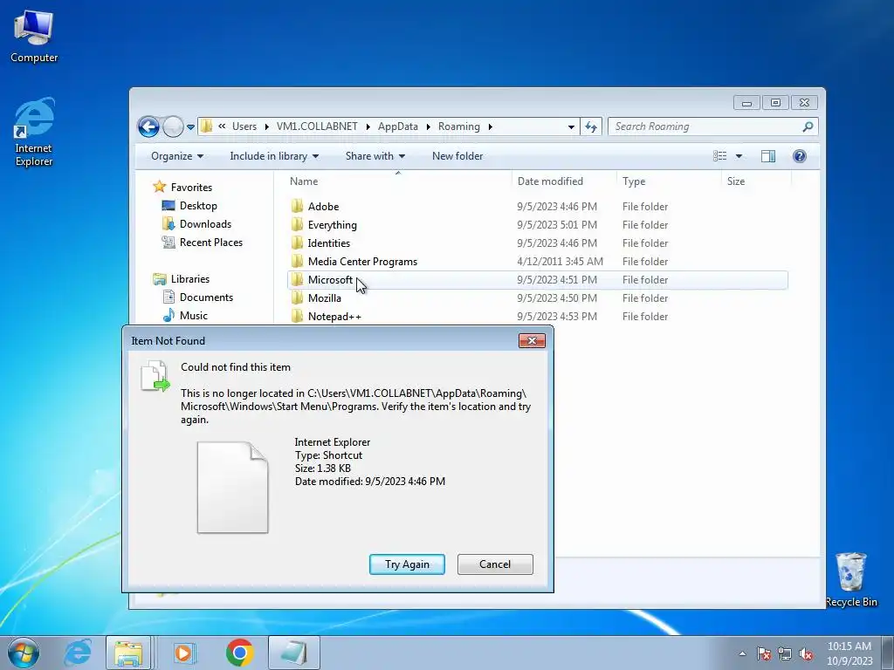Viewport: 894px width, 670px height.
Task: Click the Action Center flag tray icon
Action: 763,653
